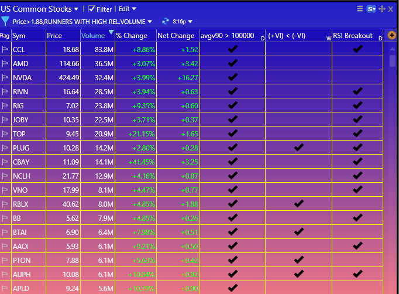Click the scrollbar up arrow
The width and height of the screenshot is (399, 294).
[393, 49]
